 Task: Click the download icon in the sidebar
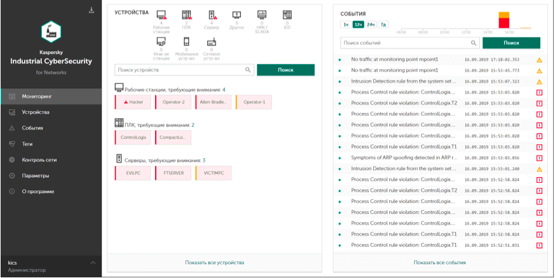(x=92, y=10)
